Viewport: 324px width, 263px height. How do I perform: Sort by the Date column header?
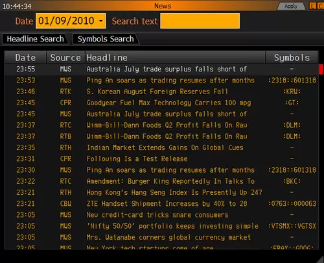coord(25,58)
